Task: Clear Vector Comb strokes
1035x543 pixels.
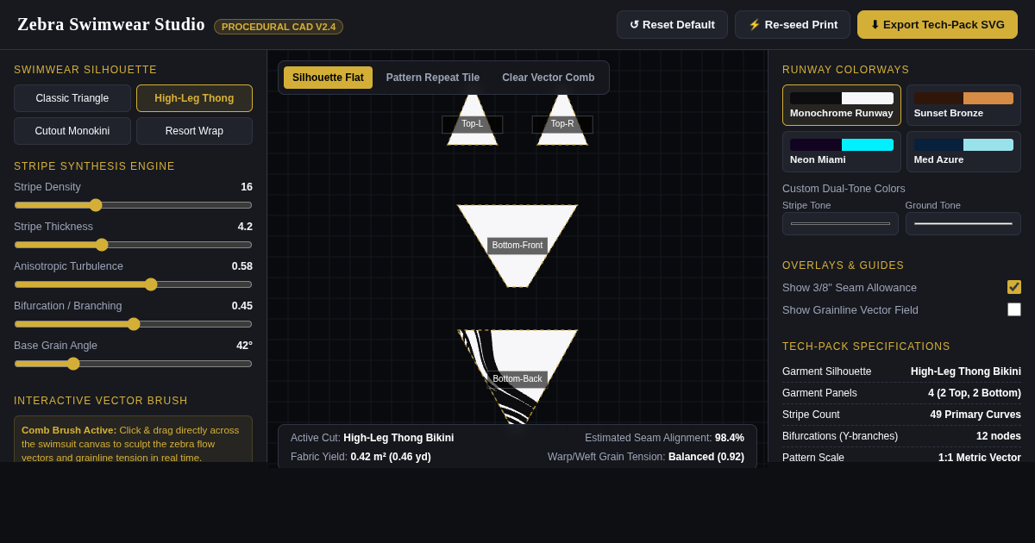Action: tap(549, 78)
